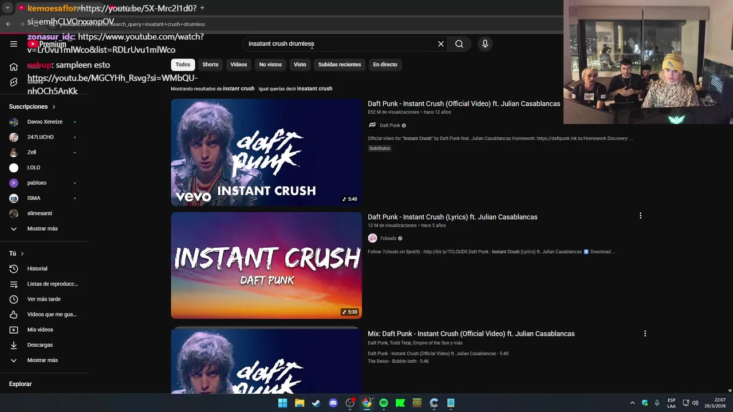
Task: Select the Shorts filter chip
Action: tap(210, 65)
